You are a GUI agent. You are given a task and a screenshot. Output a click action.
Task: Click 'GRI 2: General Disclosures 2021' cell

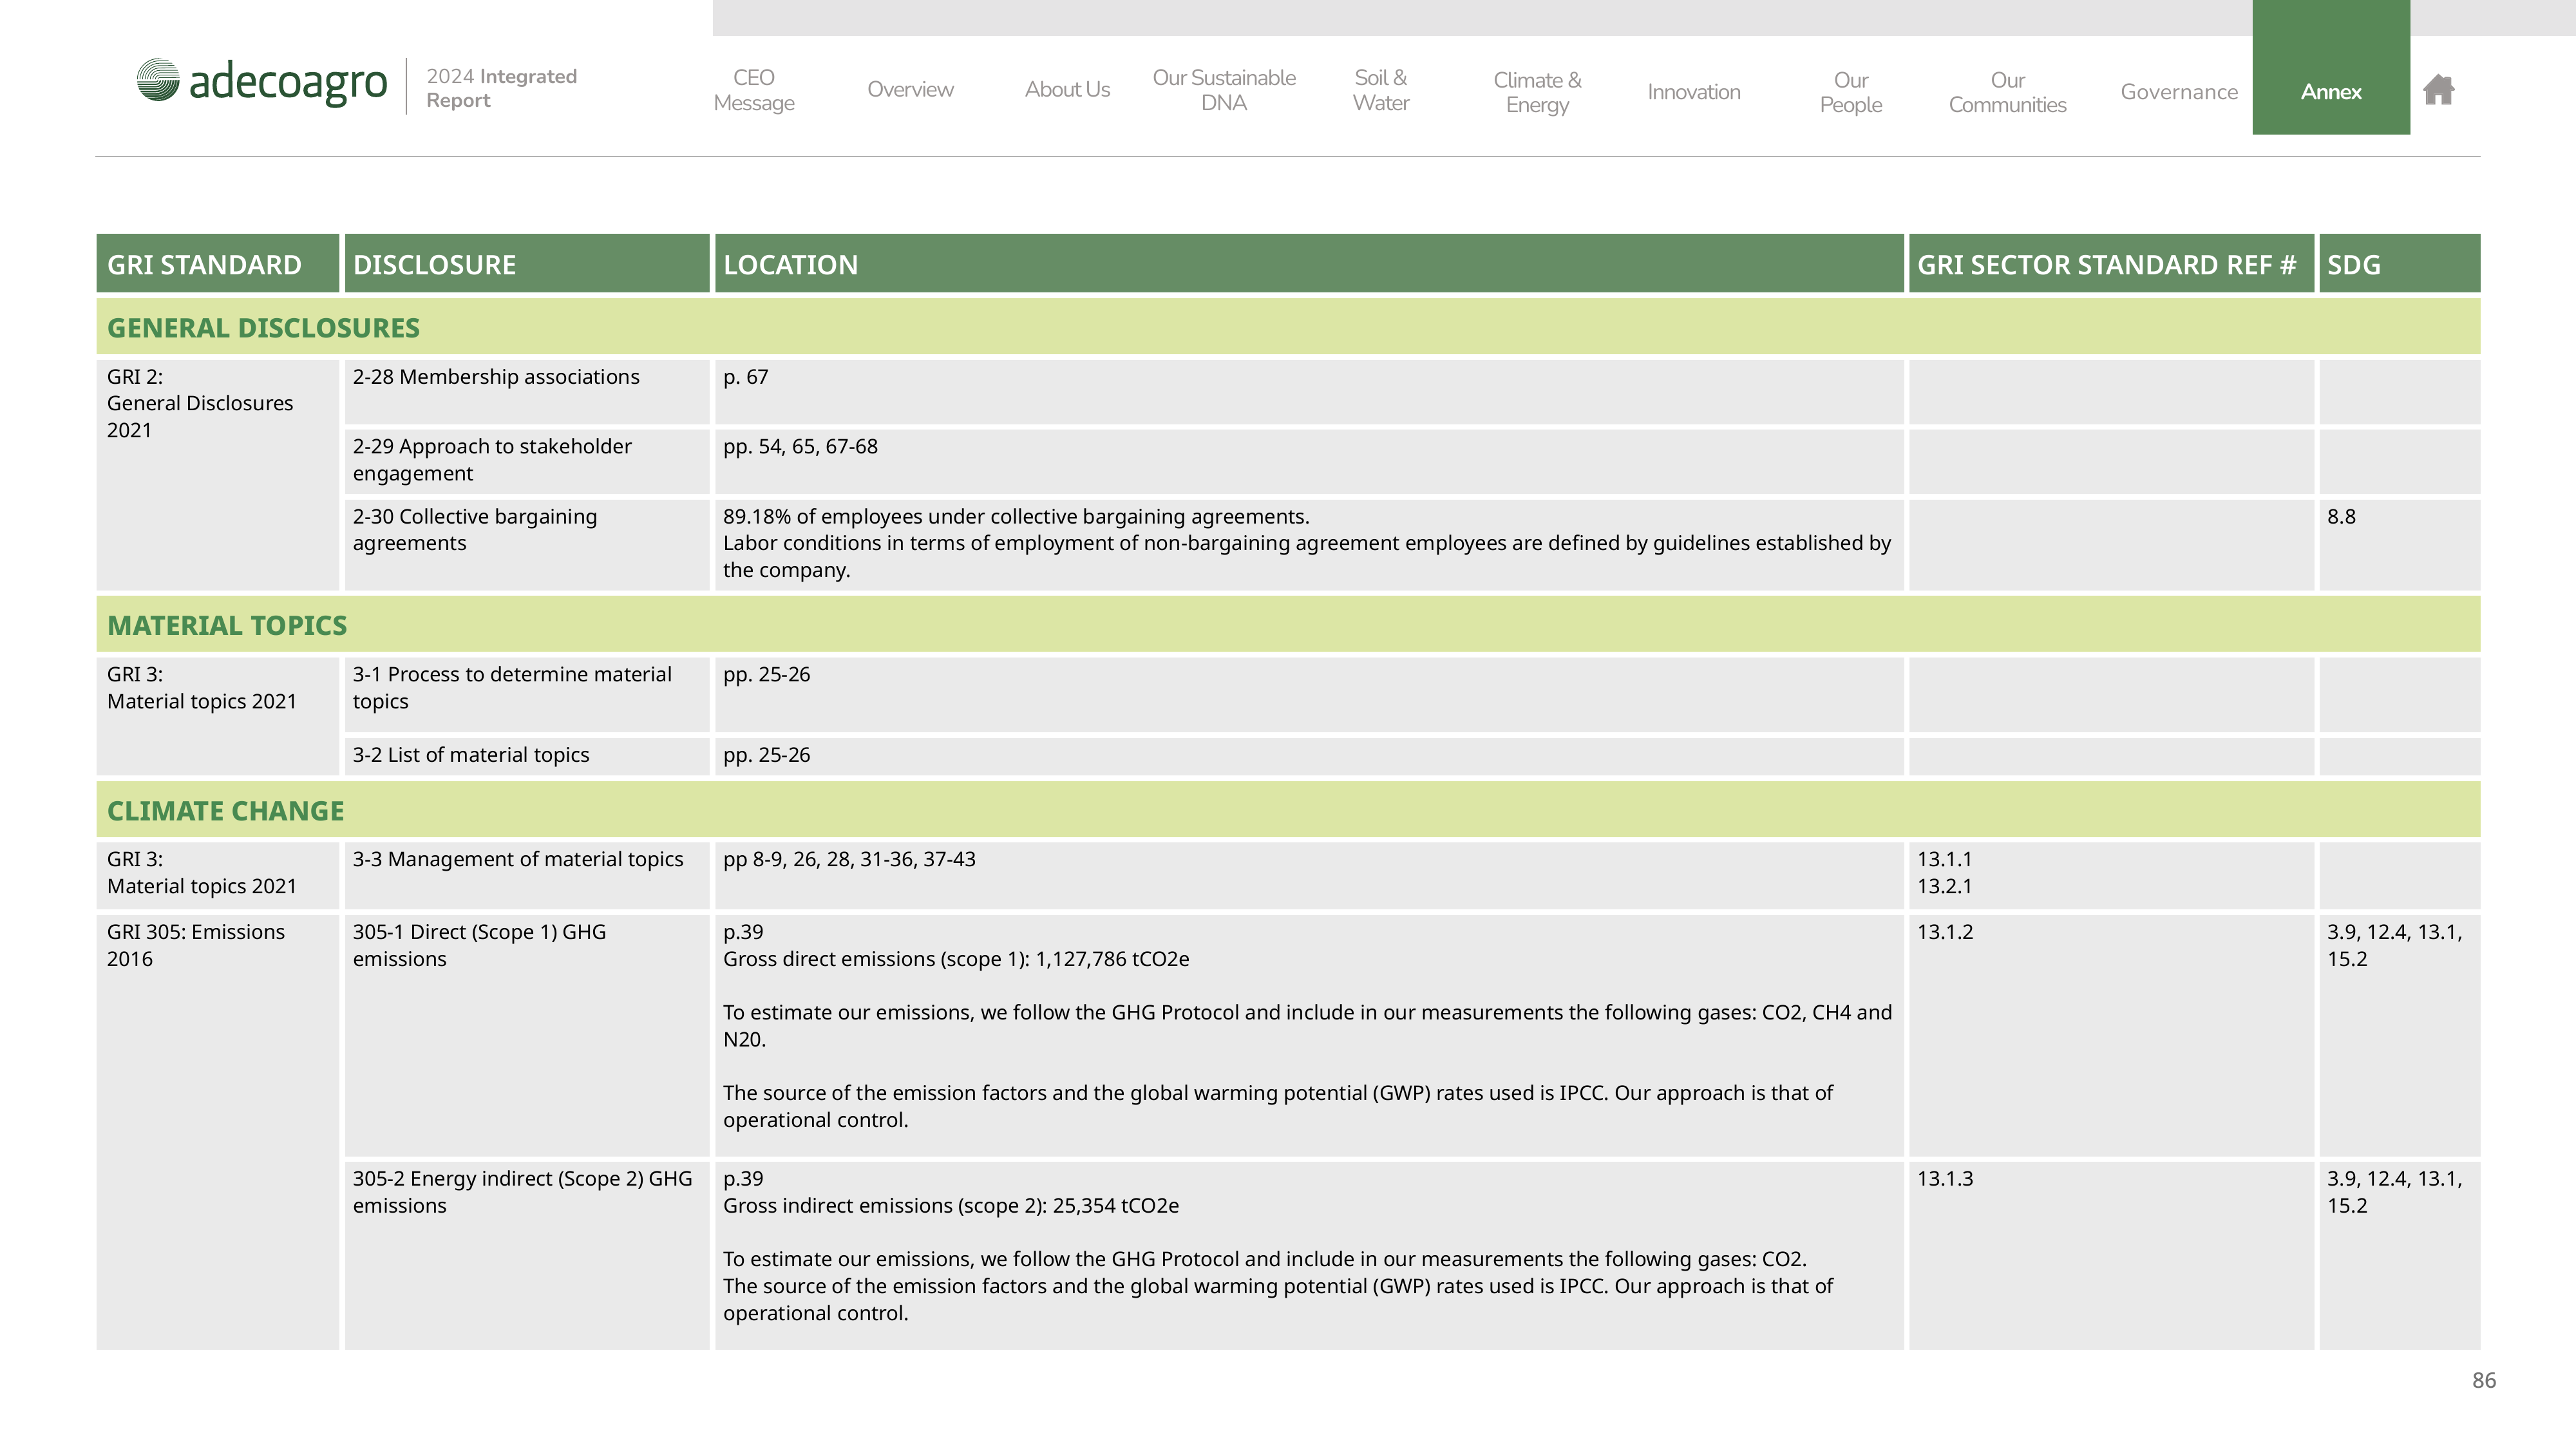218,475
